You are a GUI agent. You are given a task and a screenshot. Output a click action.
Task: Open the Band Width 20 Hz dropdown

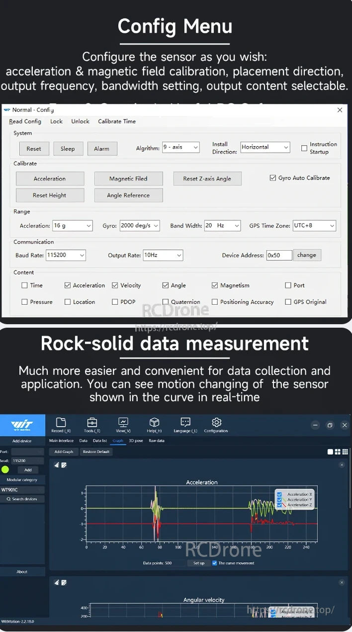(x=222, y=226)
